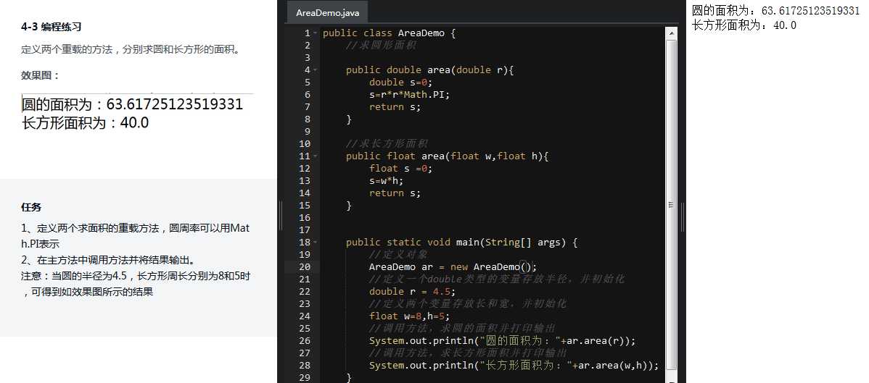Click the comment "//定义对象" on line 19
The width and height of the screenshot is (869, 383).
[398, 255]
